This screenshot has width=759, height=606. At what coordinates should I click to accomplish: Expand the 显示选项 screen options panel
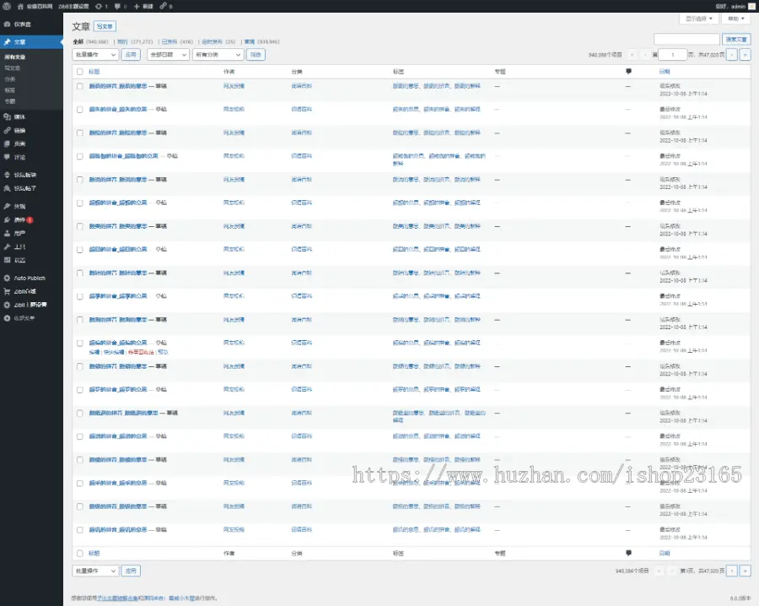[x=699, y=19]
